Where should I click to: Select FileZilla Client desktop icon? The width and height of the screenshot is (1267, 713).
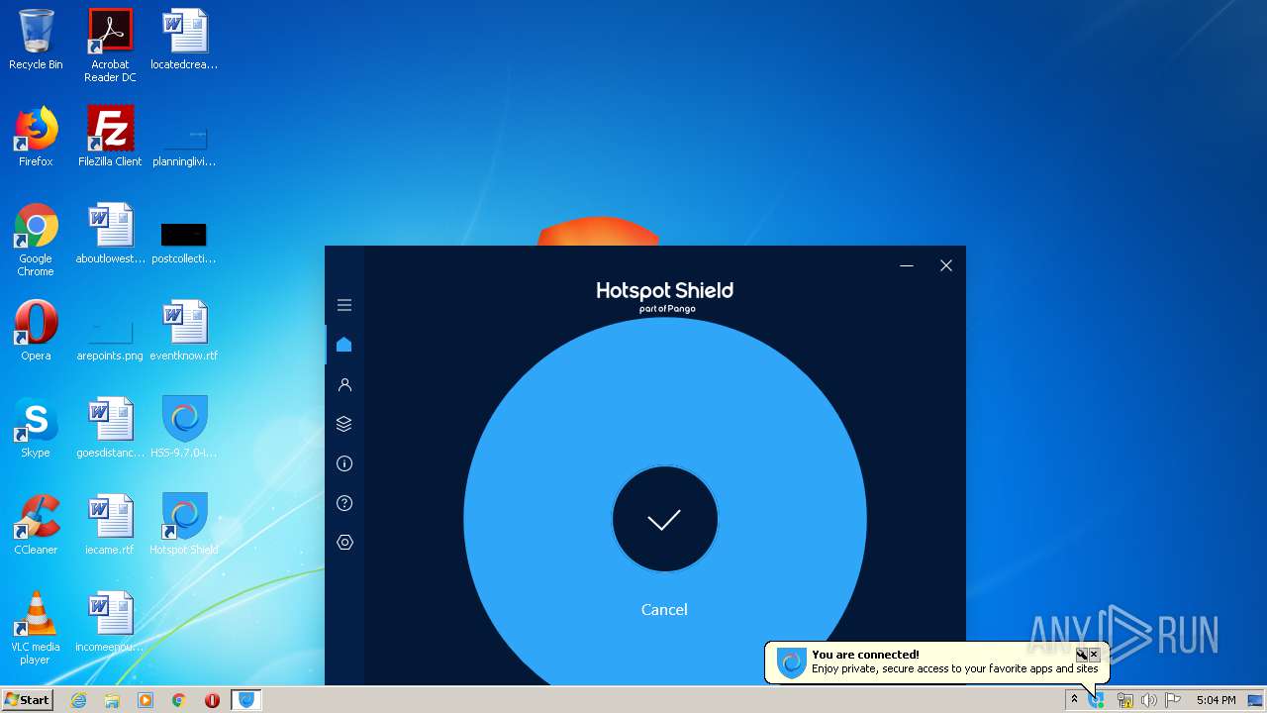(110, 137)
